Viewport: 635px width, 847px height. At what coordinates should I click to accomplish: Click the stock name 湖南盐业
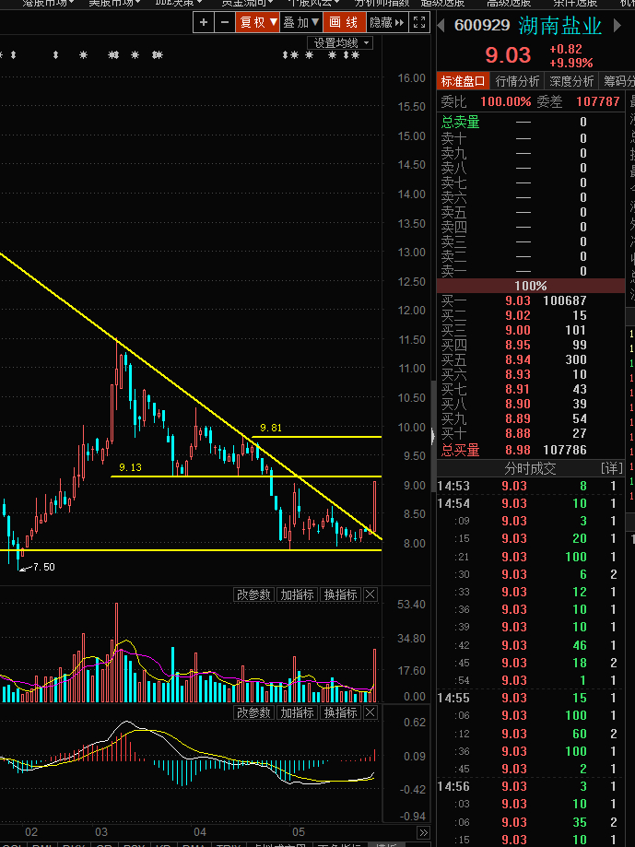pyautogui.click(x=560, y=26)
